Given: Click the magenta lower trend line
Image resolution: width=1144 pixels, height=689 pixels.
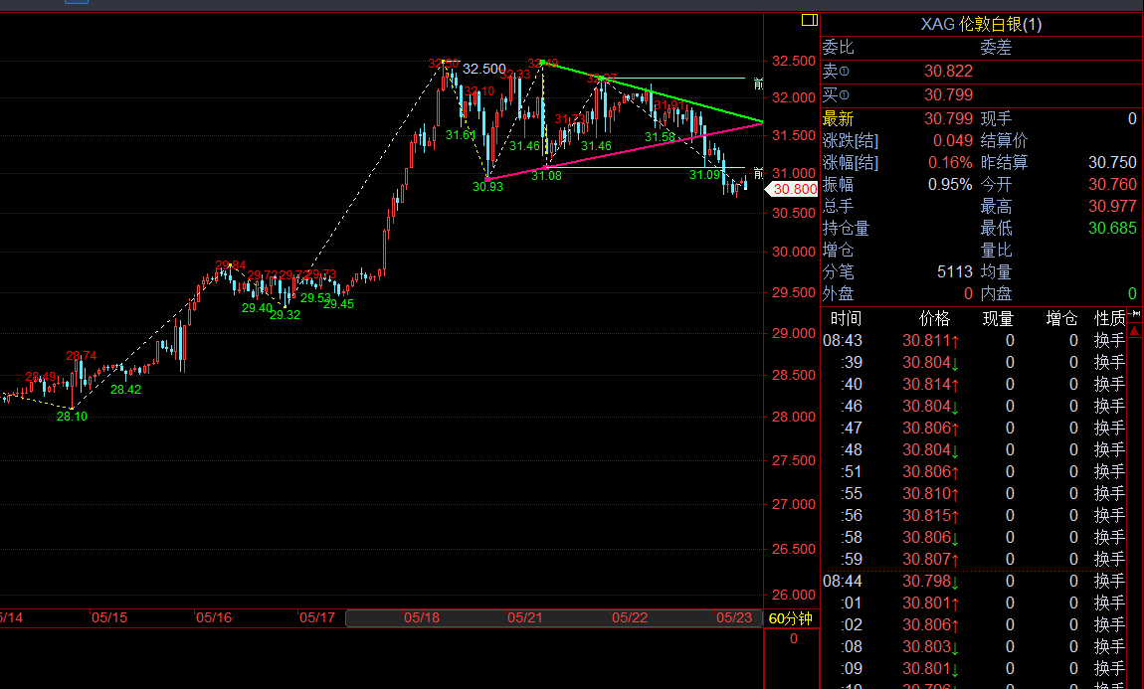Looking at the screenshot, I should click(625, 151).
